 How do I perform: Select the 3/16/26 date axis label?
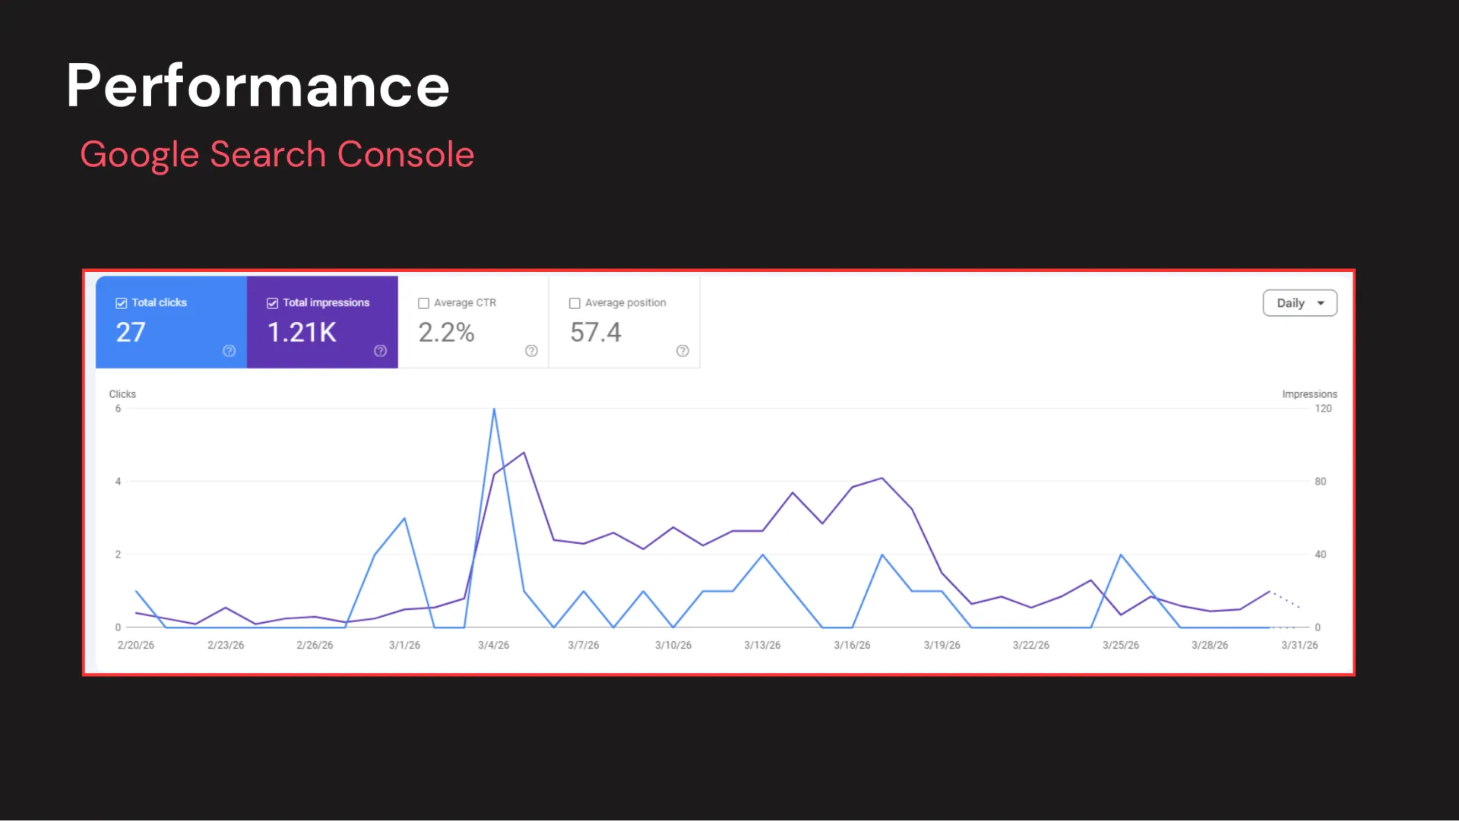point(852,646)
